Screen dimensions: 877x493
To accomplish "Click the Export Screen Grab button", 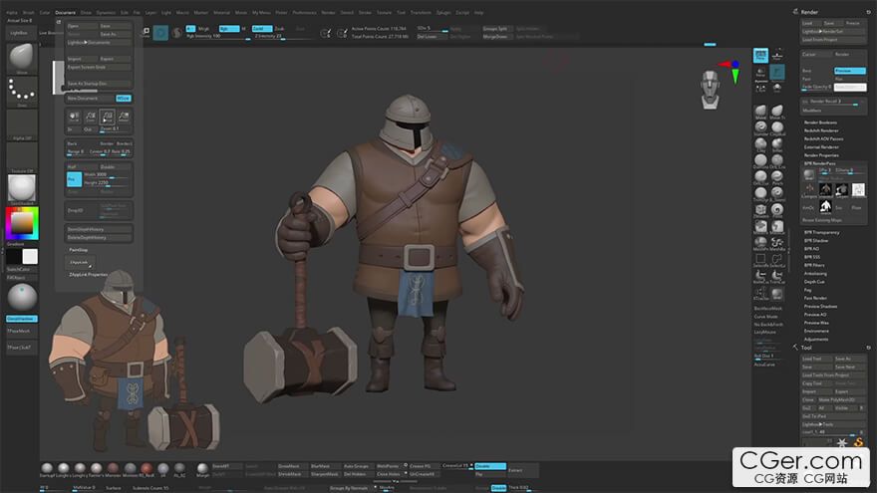I will (88, 67).
